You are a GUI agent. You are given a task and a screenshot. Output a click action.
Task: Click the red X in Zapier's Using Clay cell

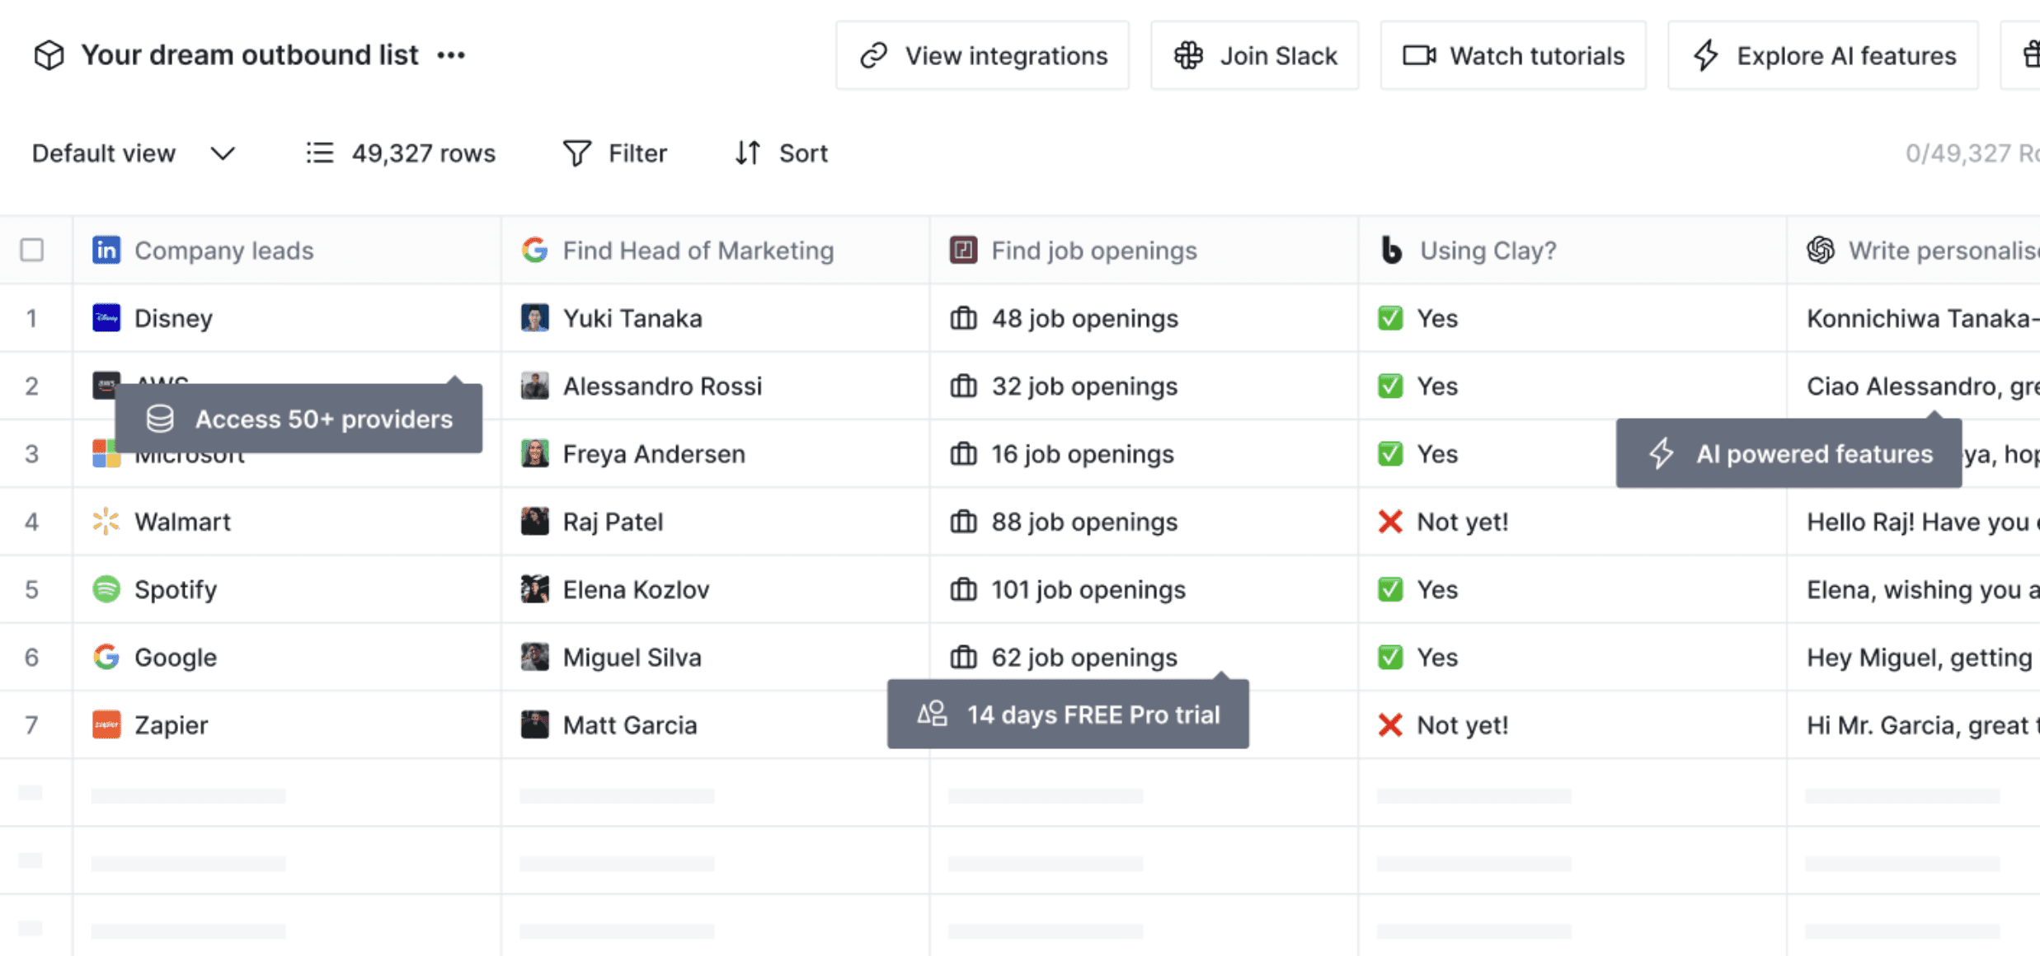pos(1390,724)
